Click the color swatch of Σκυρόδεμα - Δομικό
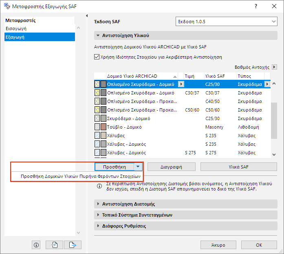284x254 pixels. click(x=103, y=118)
